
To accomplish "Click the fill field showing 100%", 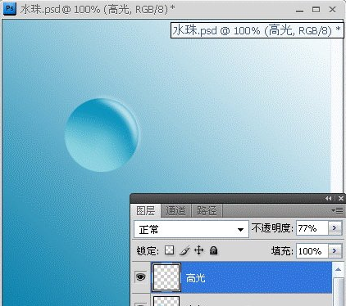I will [312, 251].
